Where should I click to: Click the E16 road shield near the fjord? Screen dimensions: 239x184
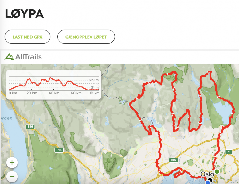tap(30, 127)
